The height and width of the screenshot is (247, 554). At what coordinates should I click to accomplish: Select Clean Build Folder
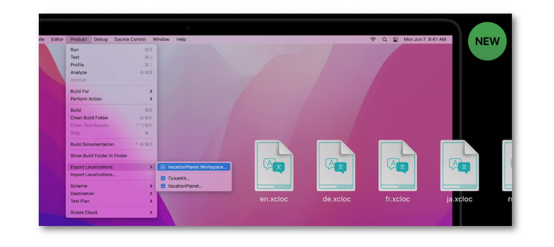(111, 117)
